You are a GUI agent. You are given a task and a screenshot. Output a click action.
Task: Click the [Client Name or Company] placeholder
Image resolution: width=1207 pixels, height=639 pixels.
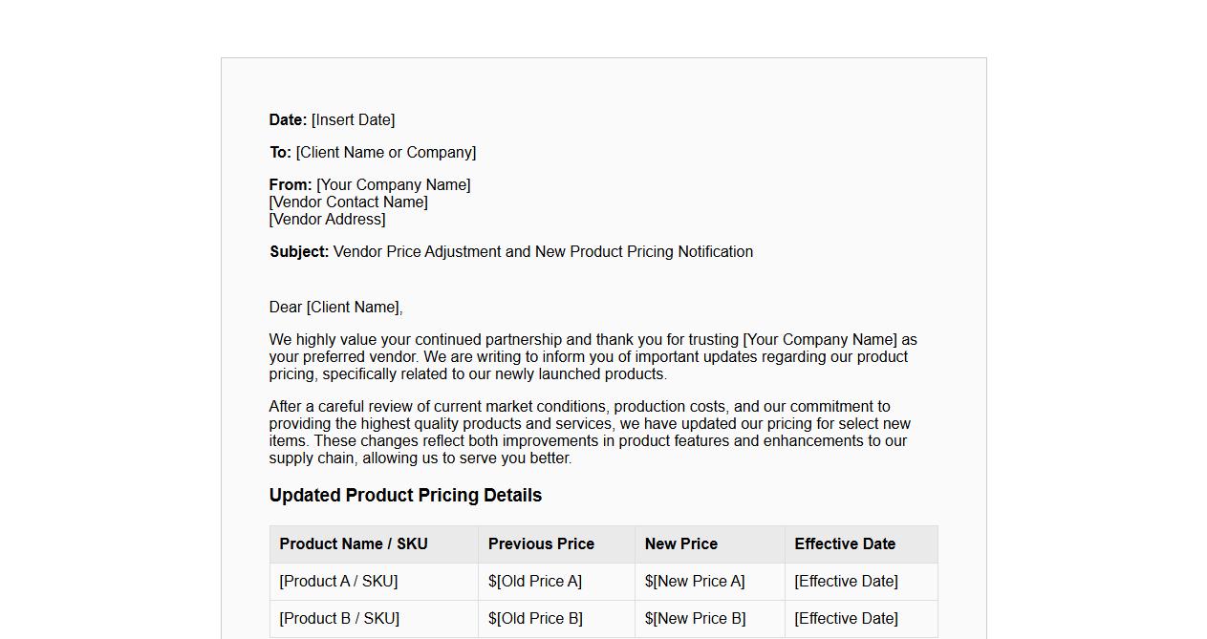click(385, 153)
